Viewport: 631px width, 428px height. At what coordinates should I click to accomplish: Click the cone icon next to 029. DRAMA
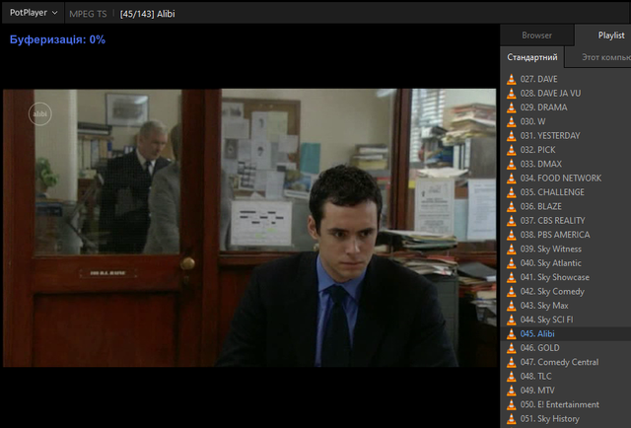(511, 107)
